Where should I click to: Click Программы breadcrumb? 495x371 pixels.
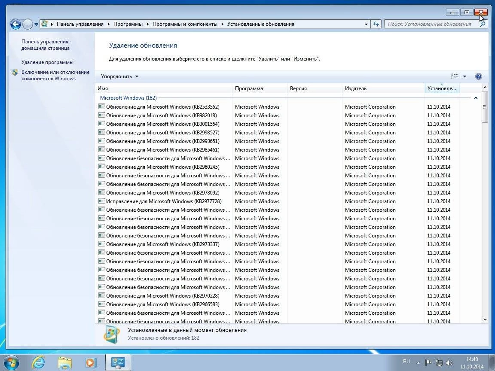(128, 24)
